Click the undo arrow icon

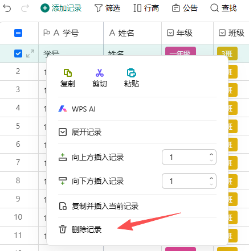click(7, 8)
